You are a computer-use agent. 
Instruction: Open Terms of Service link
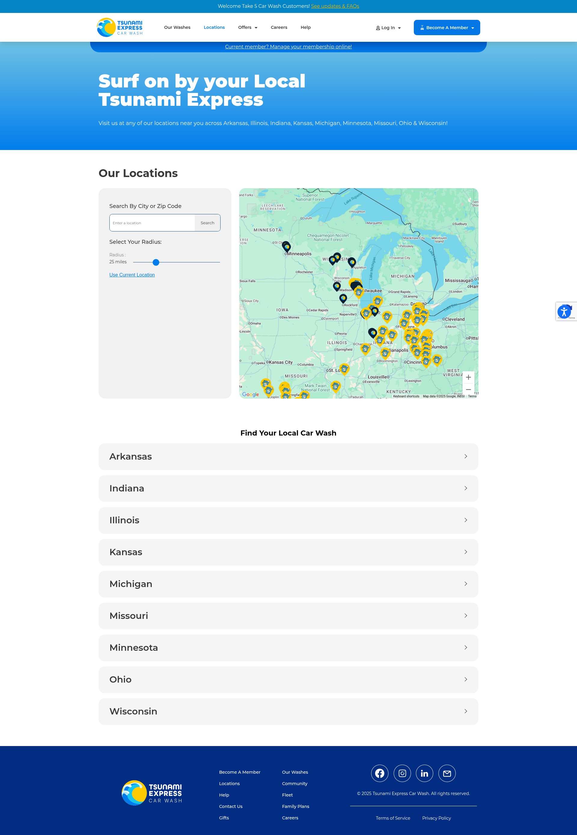coord(393,818)
